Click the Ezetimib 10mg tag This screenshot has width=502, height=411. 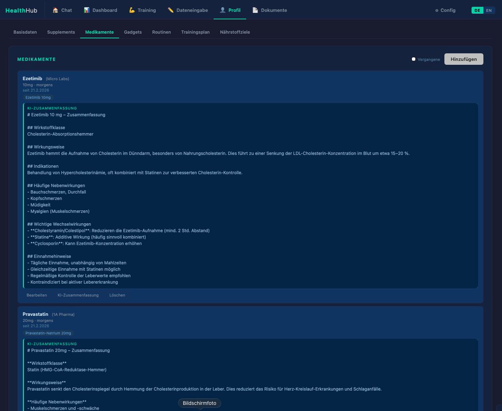click(38, 97)
